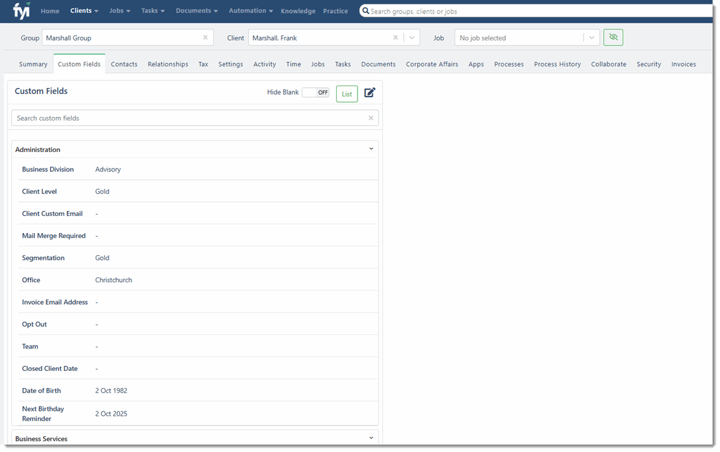Image resolution: width=720 pixels, height=452 pixels.
Task: Click the Client Custom Email label
Action: coord(52,213)
